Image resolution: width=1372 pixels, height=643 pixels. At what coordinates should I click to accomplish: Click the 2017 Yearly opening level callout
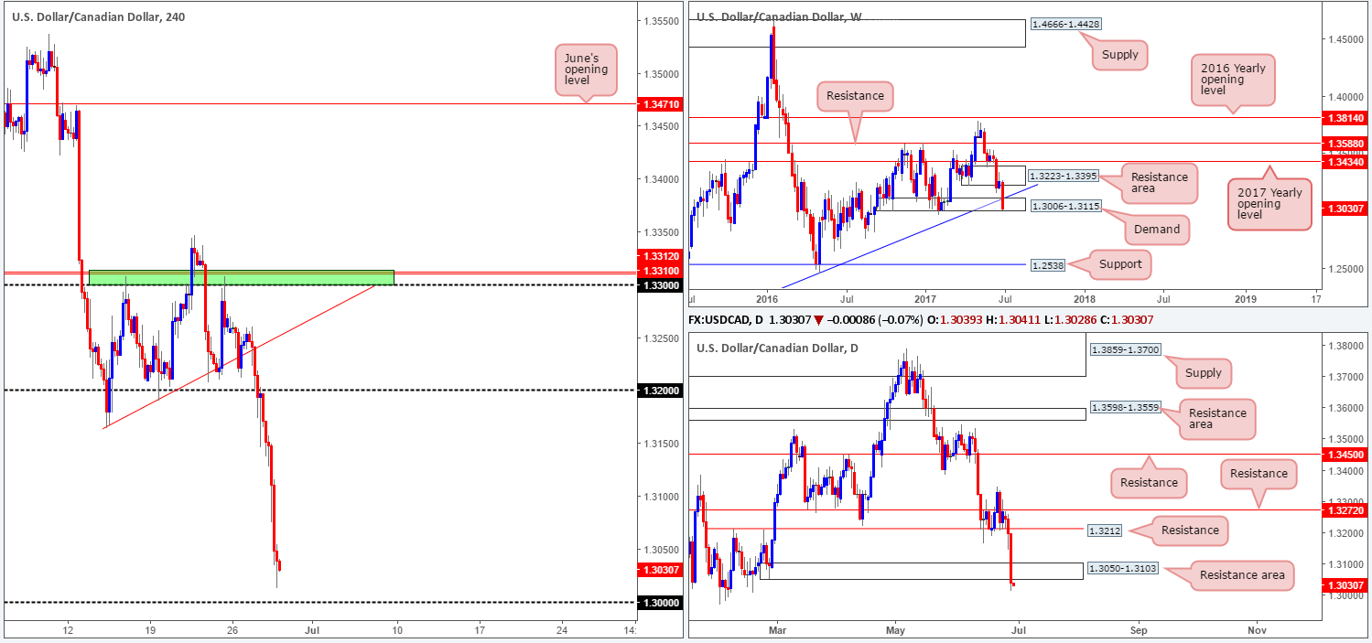tap(1269, 202)
